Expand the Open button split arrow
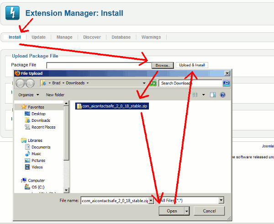 pos(187,211)
